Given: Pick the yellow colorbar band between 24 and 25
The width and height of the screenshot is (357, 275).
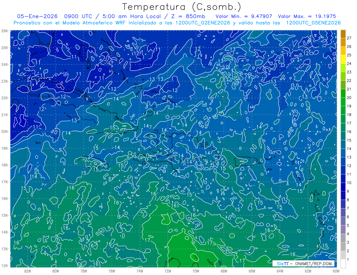Looking at the screenshot, I should pyautogui.click(x=343, y=59).
